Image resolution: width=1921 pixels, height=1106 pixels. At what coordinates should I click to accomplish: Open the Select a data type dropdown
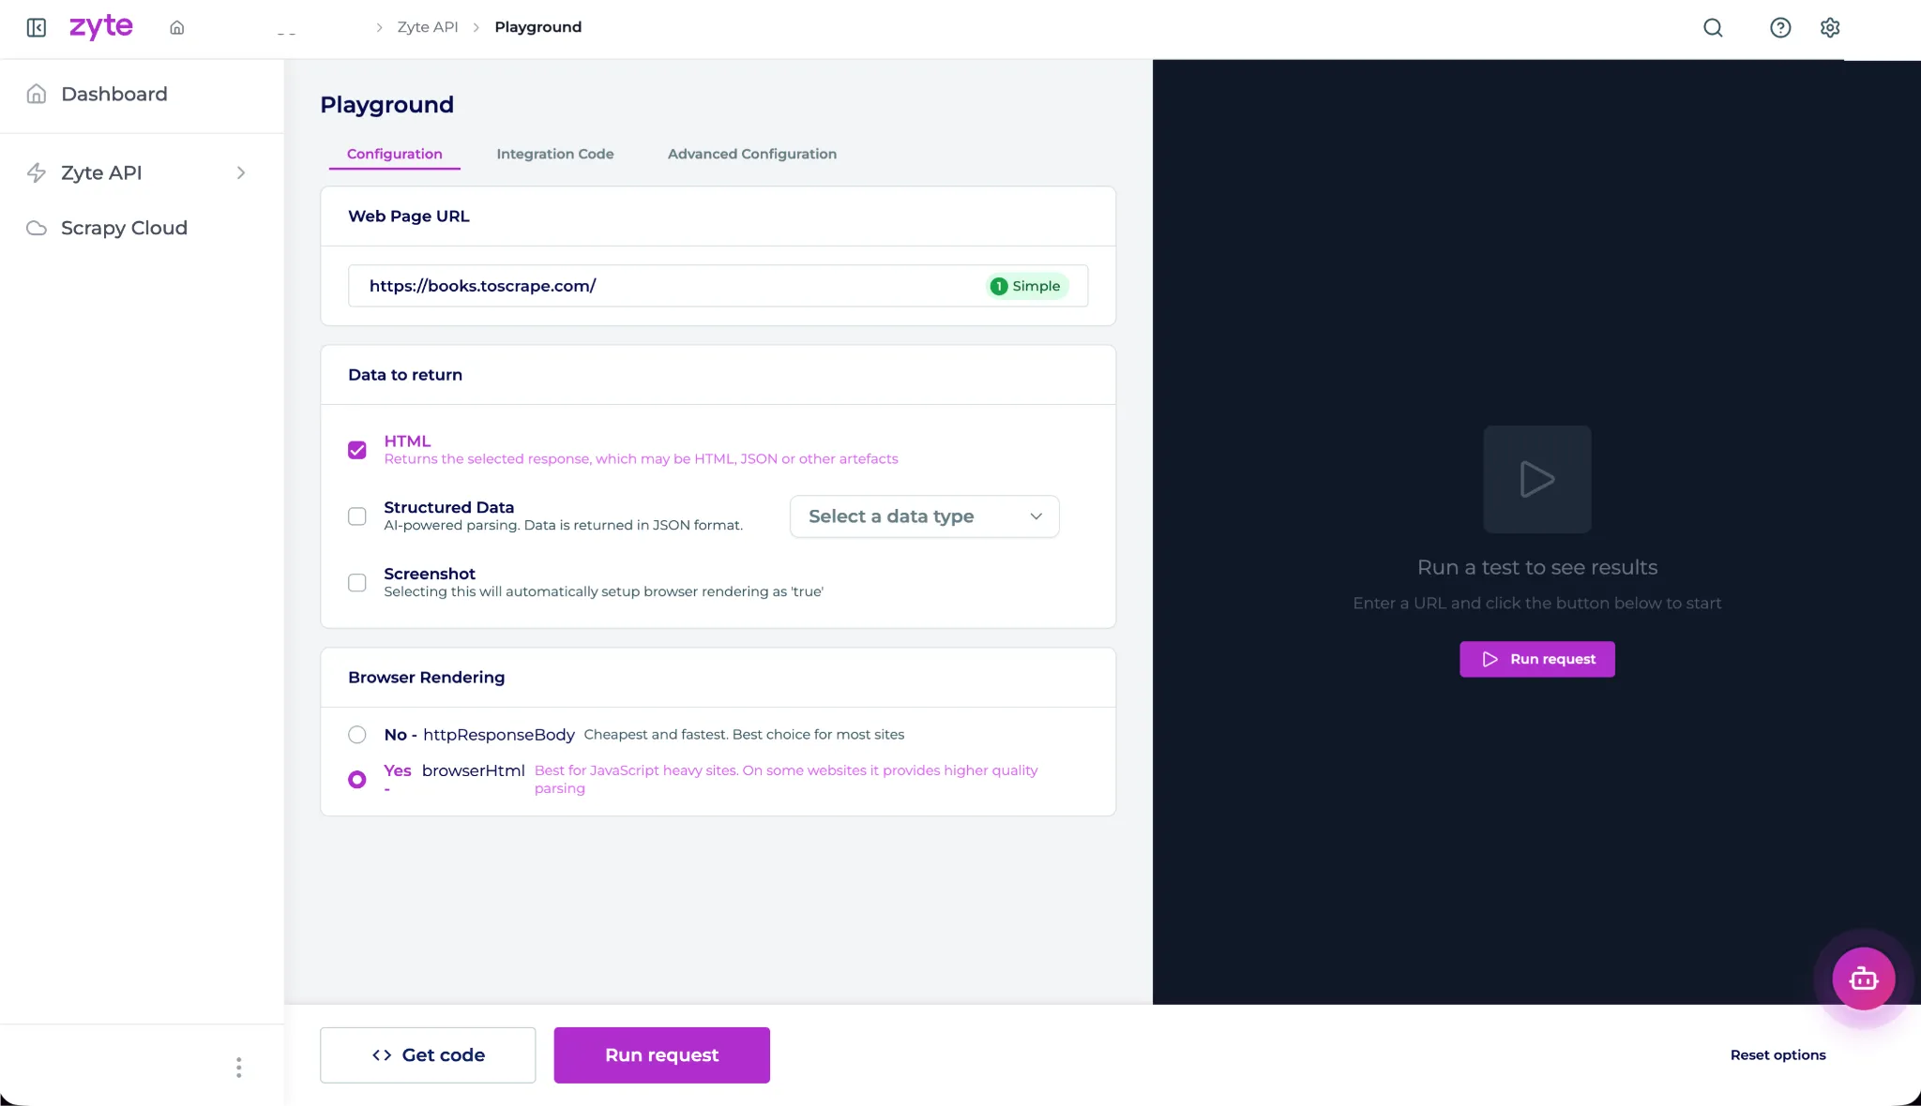point(924,516)
